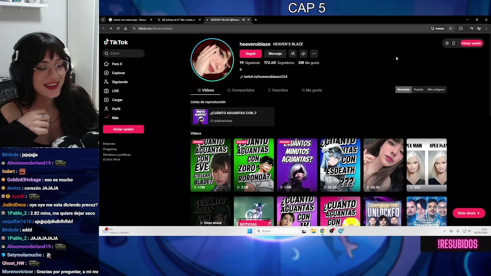Viewport: 491px width, 276px height.
Task: Click the TikTok Buscar search field
Action: coord(124,53)
